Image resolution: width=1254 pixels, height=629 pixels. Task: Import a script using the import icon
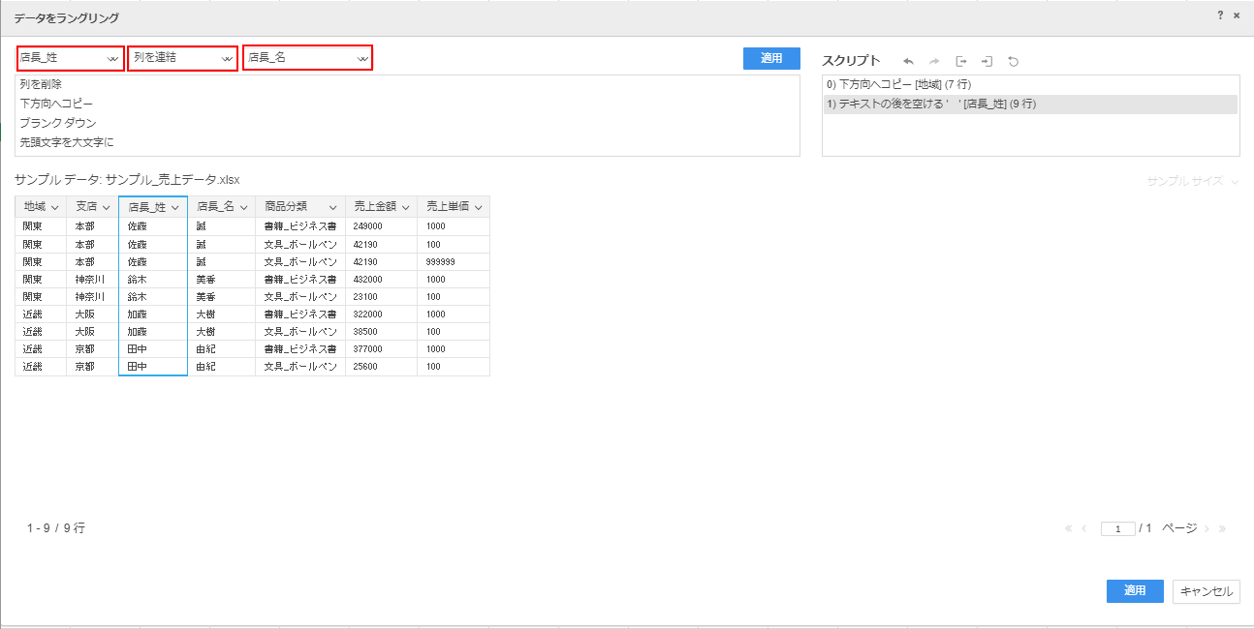click(988, 61)
